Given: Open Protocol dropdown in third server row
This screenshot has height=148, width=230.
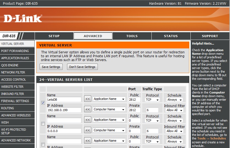Looking at the screenshot, I should (152, 141).
